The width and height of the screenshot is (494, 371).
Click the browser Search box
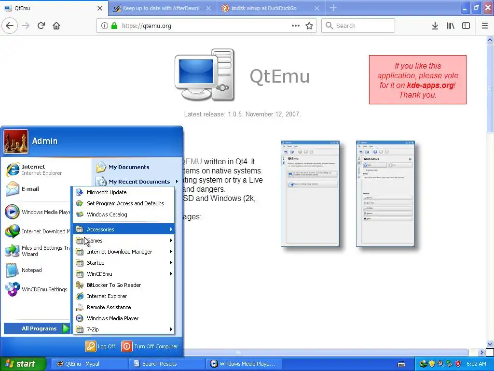click(x=358, y=26)
